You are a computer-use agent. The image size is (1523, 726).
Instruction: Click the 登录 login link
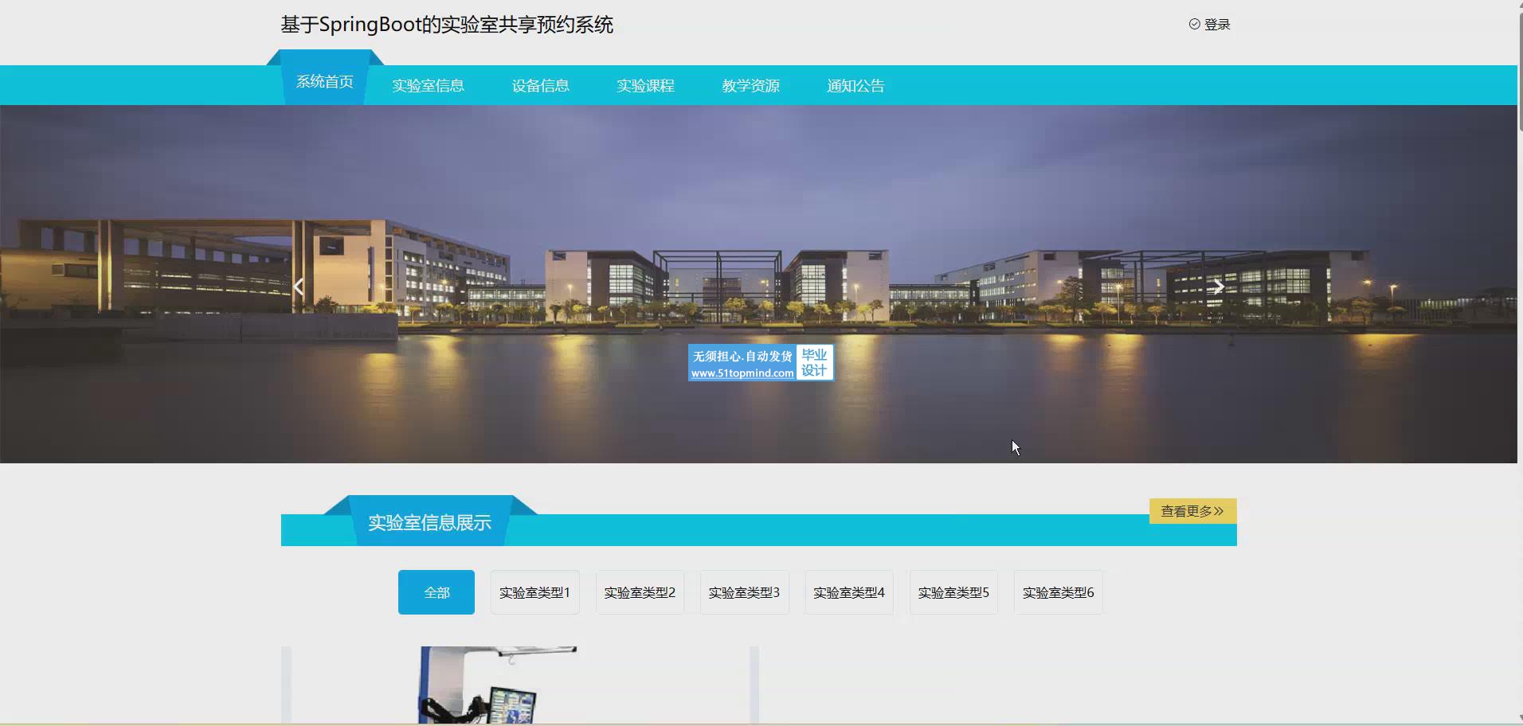click(1216, 25)
